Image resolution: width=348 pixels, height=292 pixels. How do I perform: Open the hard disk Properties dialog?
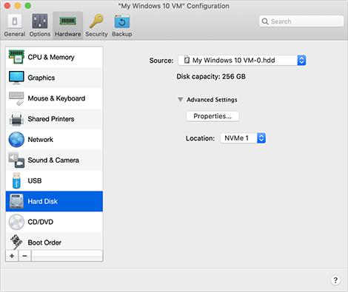click(213, 116)
